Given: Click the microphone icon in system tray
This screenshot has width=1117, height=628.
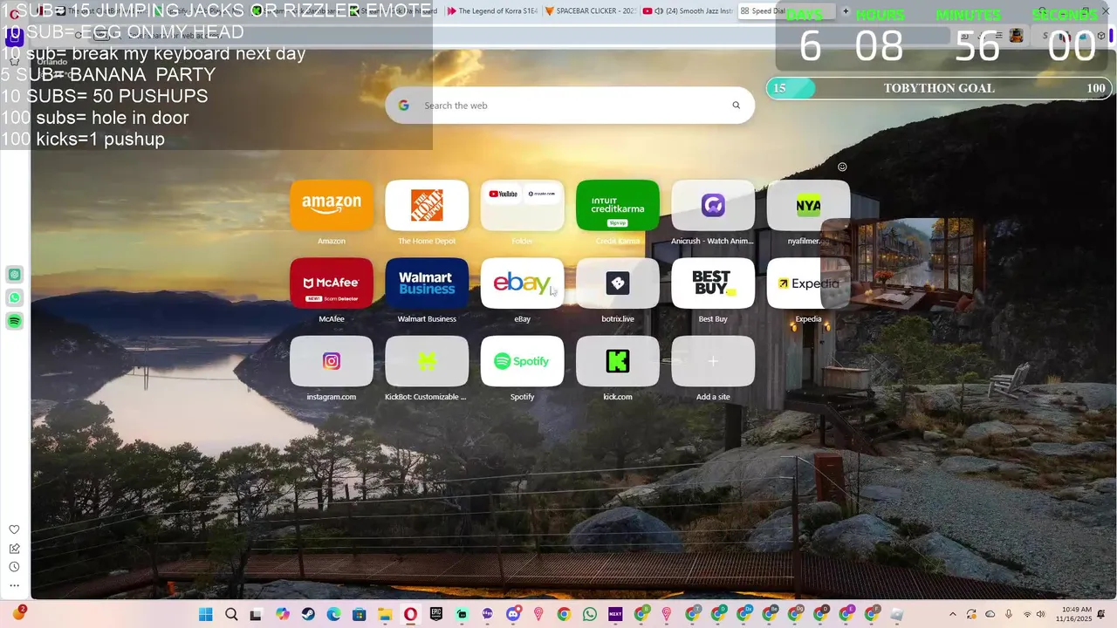Looking at the screenshot, I should (1009, 615).
